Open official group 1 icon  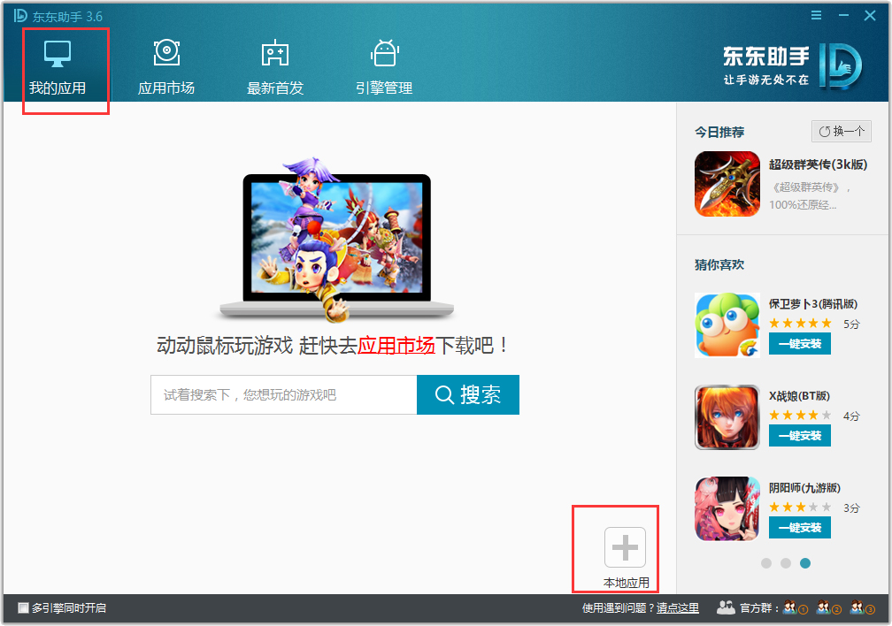coord(795,607)
